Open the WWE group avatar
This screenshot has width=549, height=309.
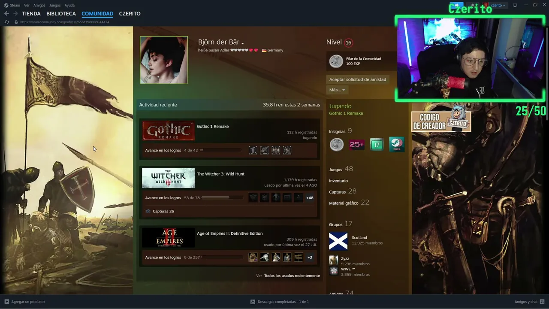(334, 271)
